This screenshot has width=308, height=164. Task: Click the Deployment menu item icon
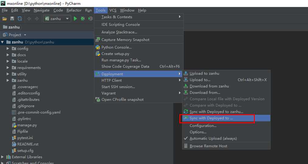coord(98,74)
